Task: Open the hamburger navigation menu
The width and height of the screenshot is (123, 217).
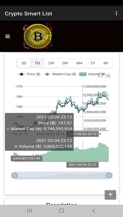Action: (x=8, y=36)
